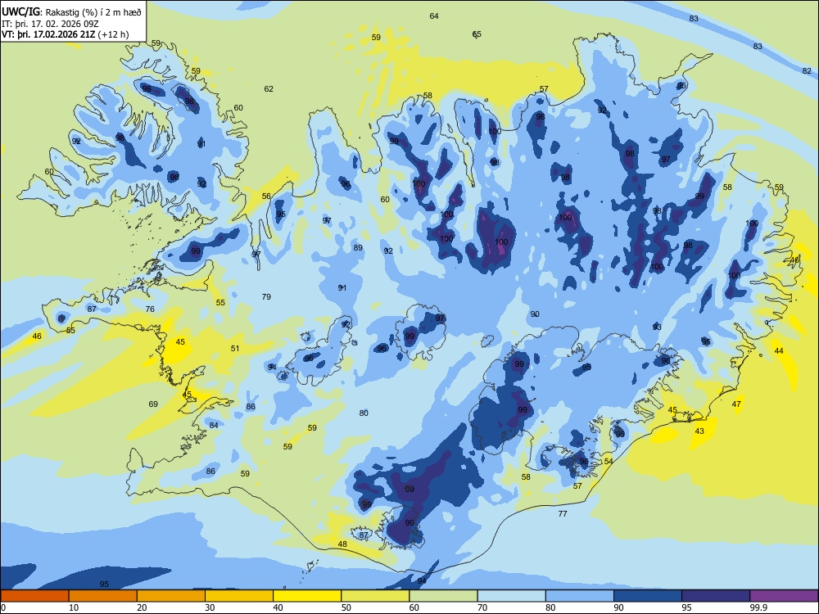Click the map value '69' over the sea
This screenshot has height=614, width=819.
tap(153, 404)
